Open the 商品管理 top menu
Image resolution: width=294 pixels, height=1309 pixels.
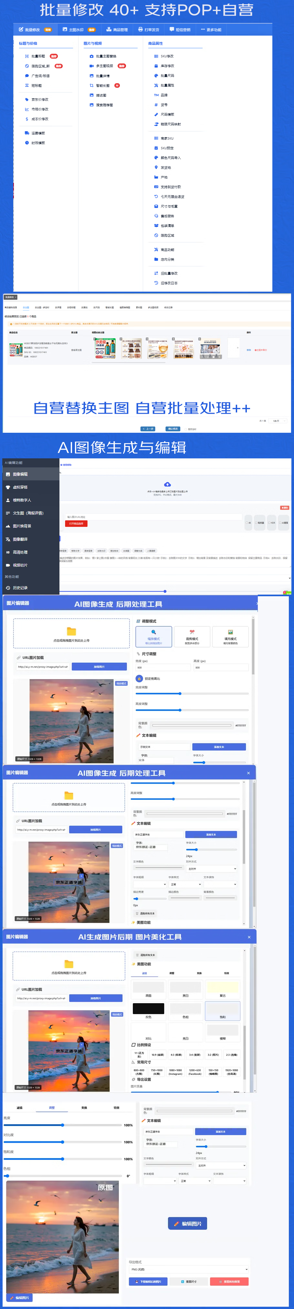(x=117, y=30)
